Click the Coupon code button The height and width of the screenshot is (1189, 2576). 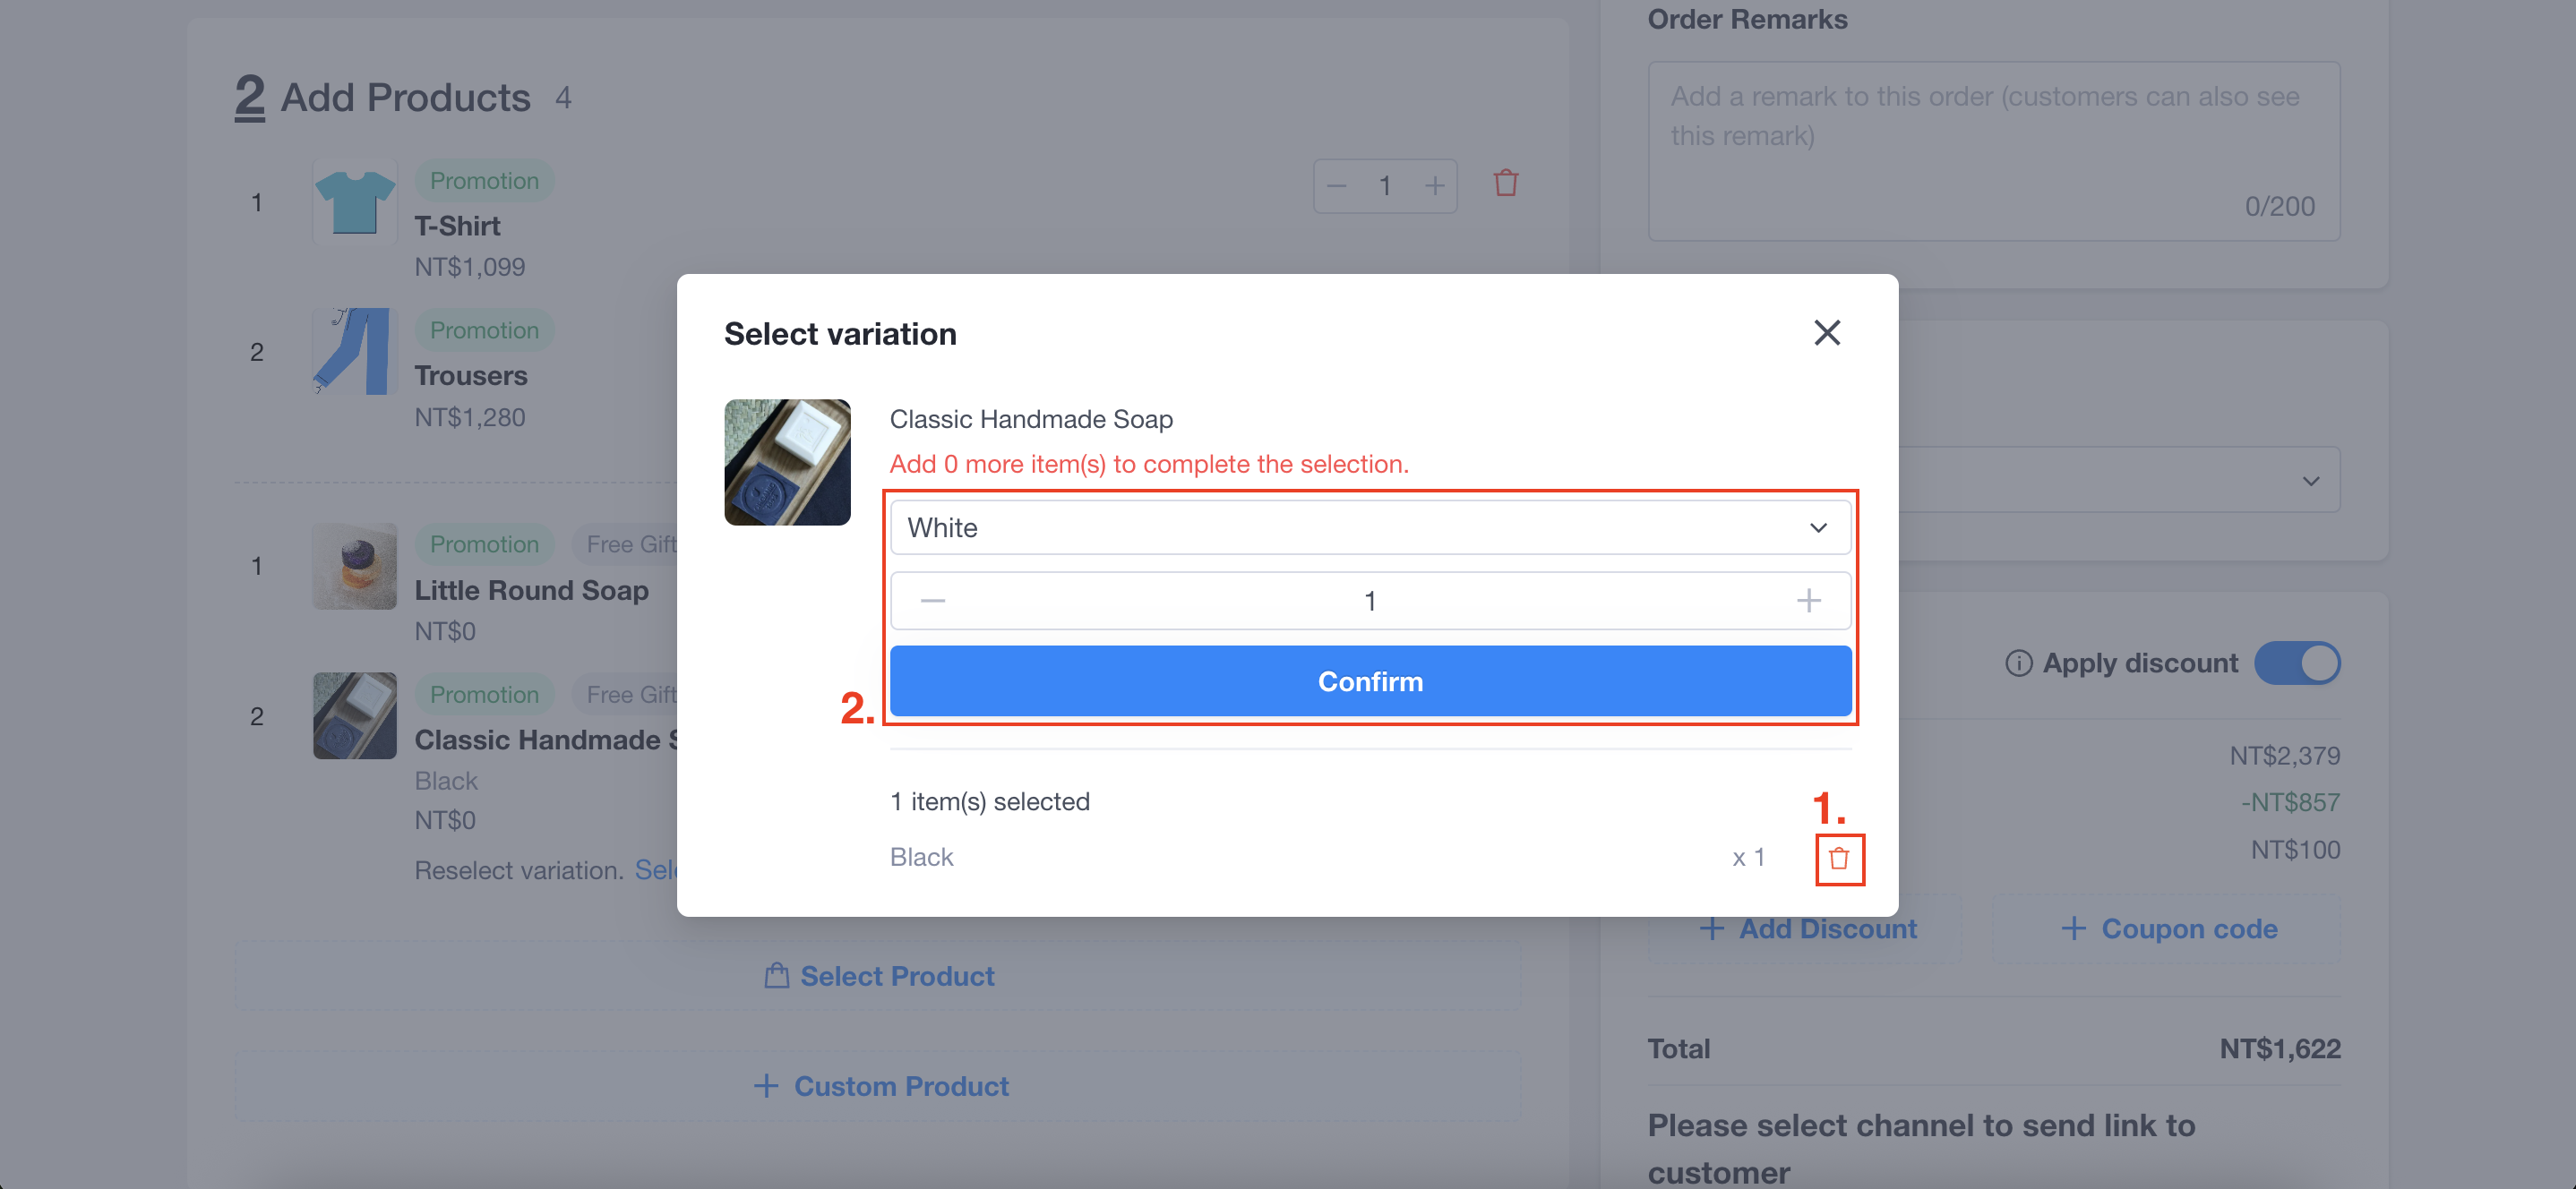click(2167, 928)
